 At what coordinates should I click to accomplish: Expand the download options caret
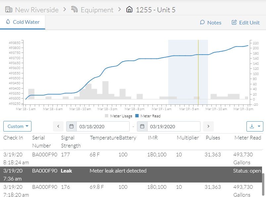pos(259,126)
